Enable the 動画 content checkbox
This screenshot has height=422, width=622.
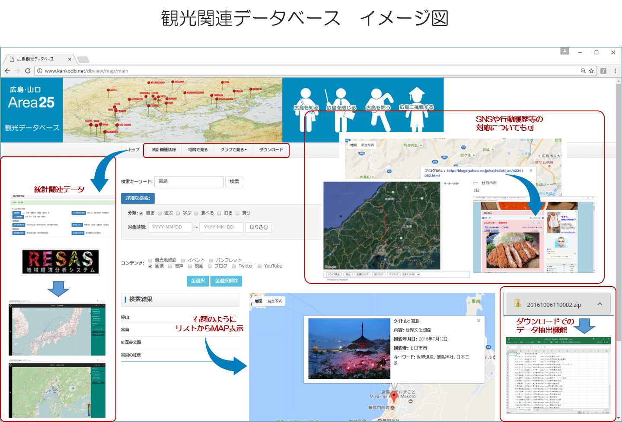(x=190, y=266)
